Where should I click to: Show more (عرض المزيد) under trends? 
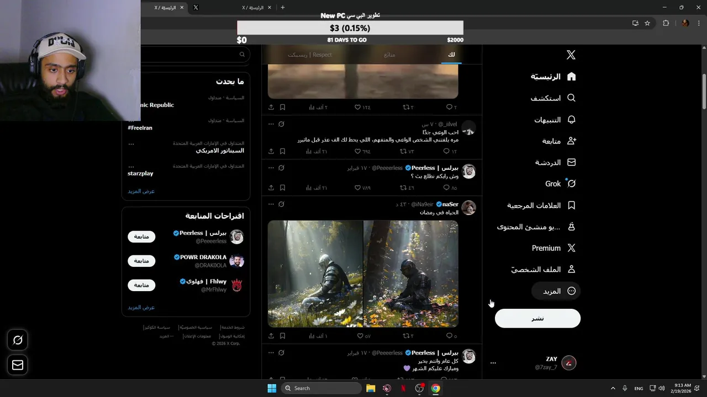[x=141, y=191]
